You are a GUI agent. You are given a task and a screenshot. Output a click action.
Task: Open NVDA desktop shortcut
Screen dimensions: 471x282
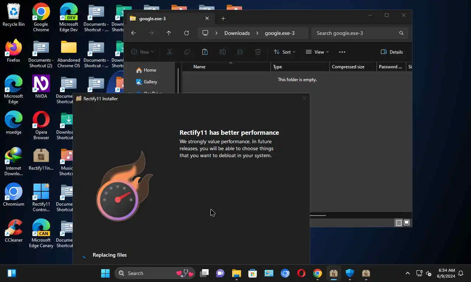(41, 87)
